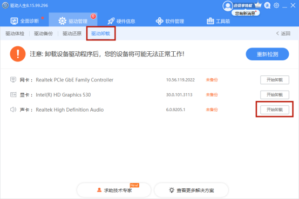Click the 重新检测 button
The width and height of the screenshot is (299, 199).
pos(267,54)
